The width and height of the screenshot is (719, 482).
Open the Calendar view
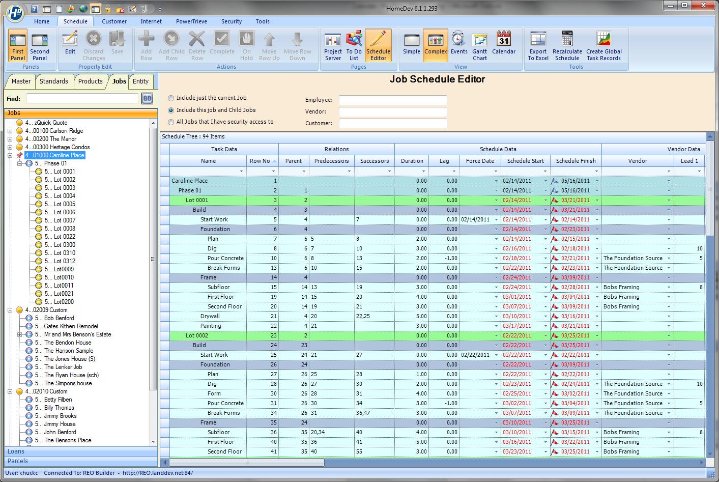[x=503, y=43]
